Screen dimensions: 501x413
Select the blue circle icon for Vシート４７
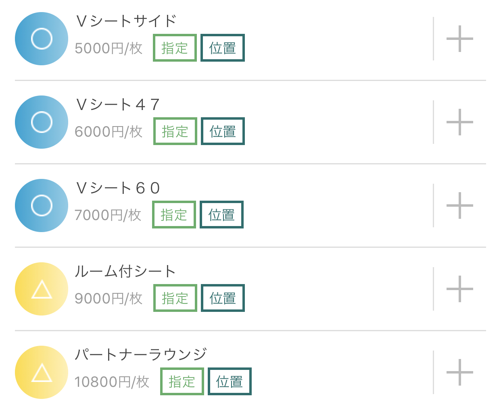tap(42, 122)
